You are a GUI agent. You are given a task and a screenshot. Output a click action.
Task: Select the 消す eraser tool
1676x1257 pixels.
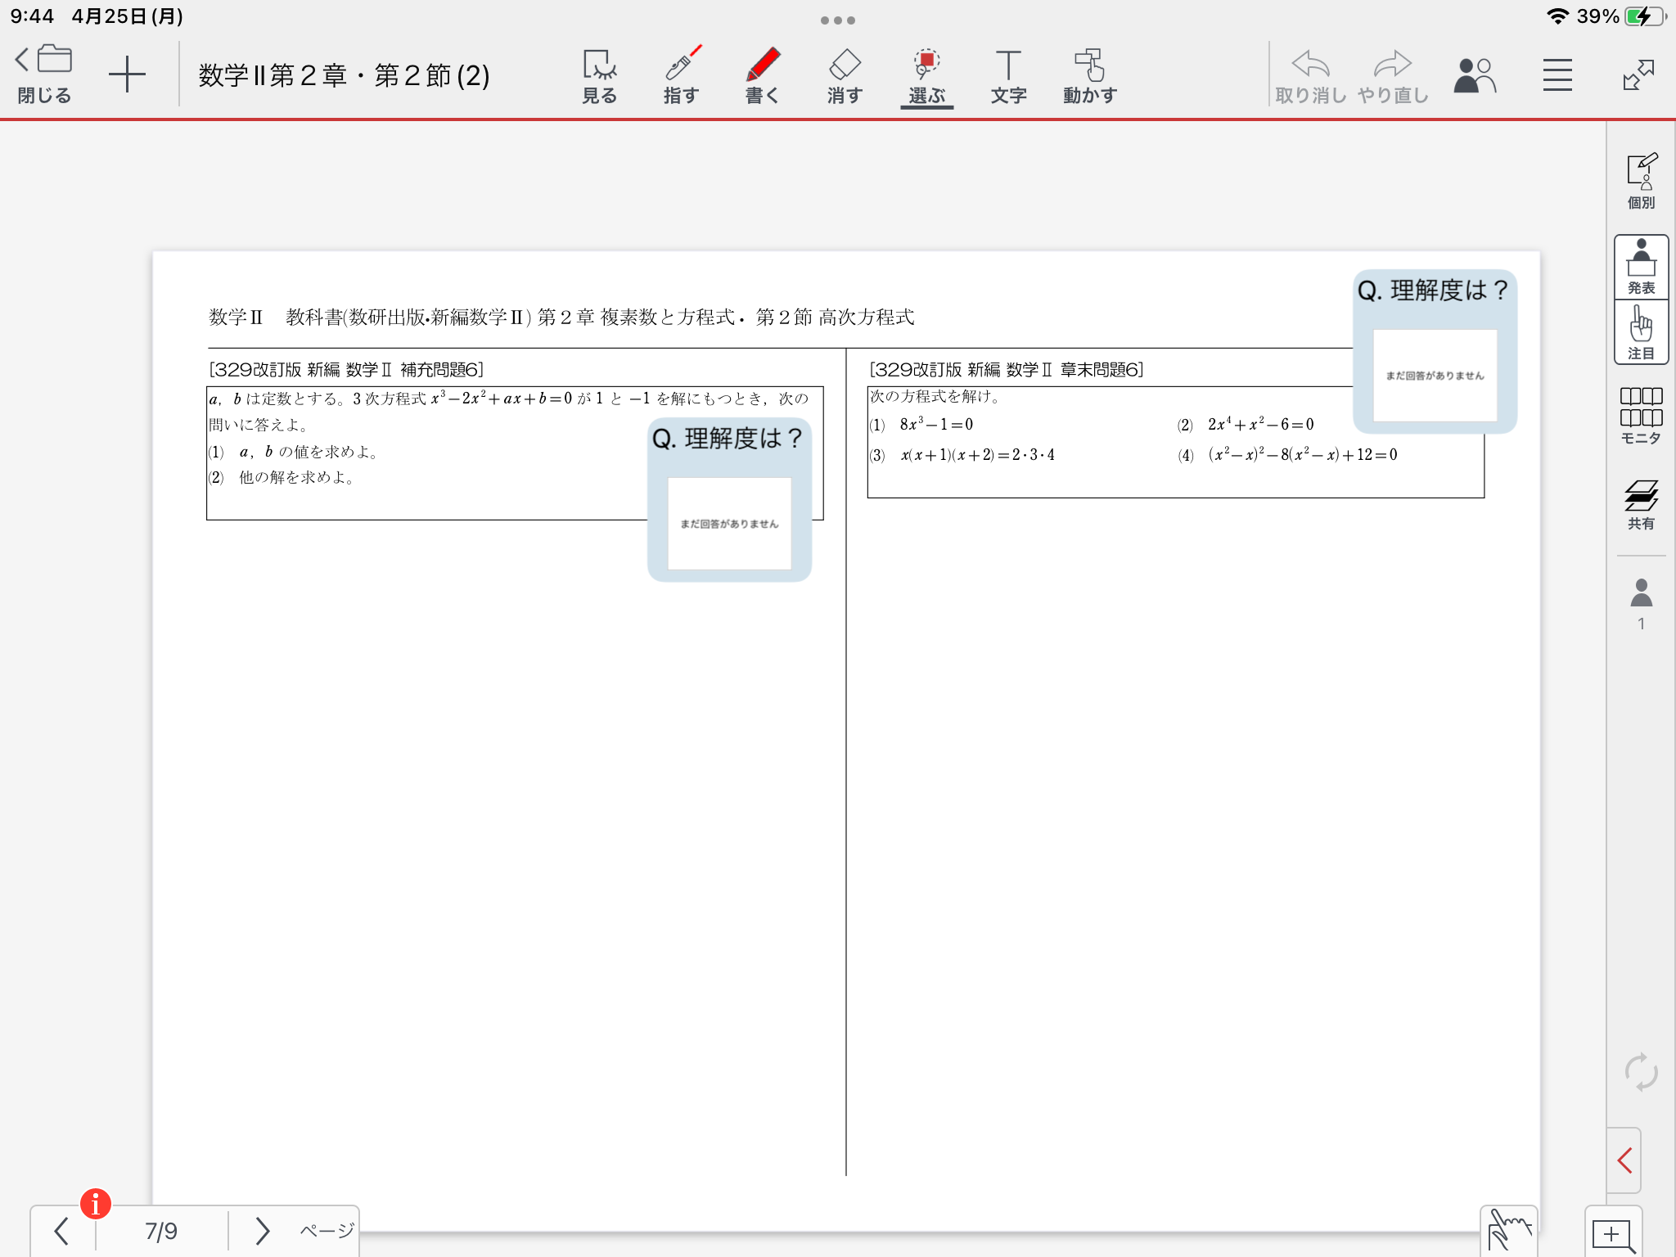(844, 76)
